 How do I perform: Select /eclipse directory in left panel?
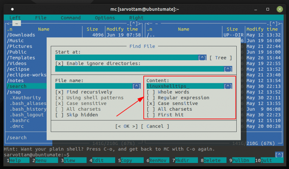[x=18, y=69]
